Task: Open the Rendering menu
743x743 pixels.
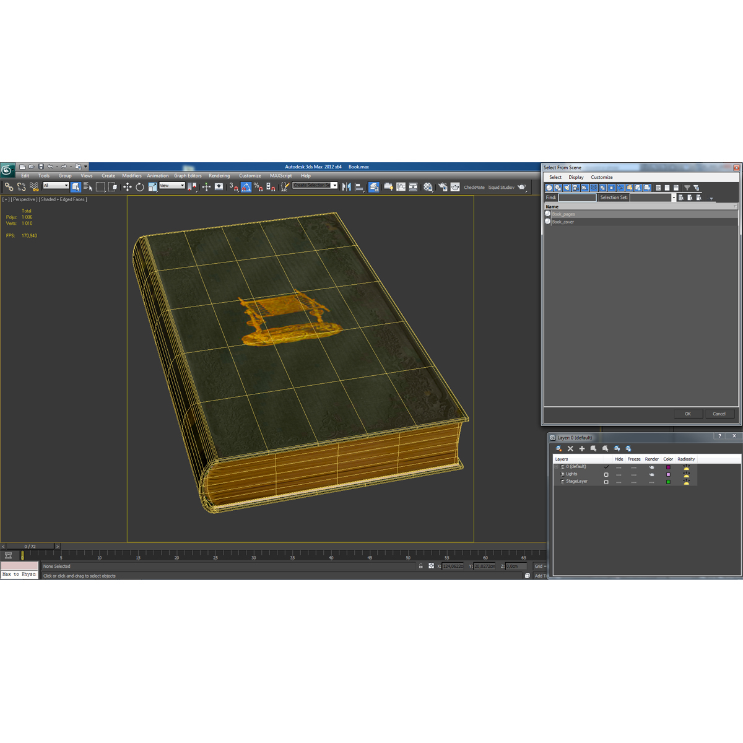Action: click(219, 176)
